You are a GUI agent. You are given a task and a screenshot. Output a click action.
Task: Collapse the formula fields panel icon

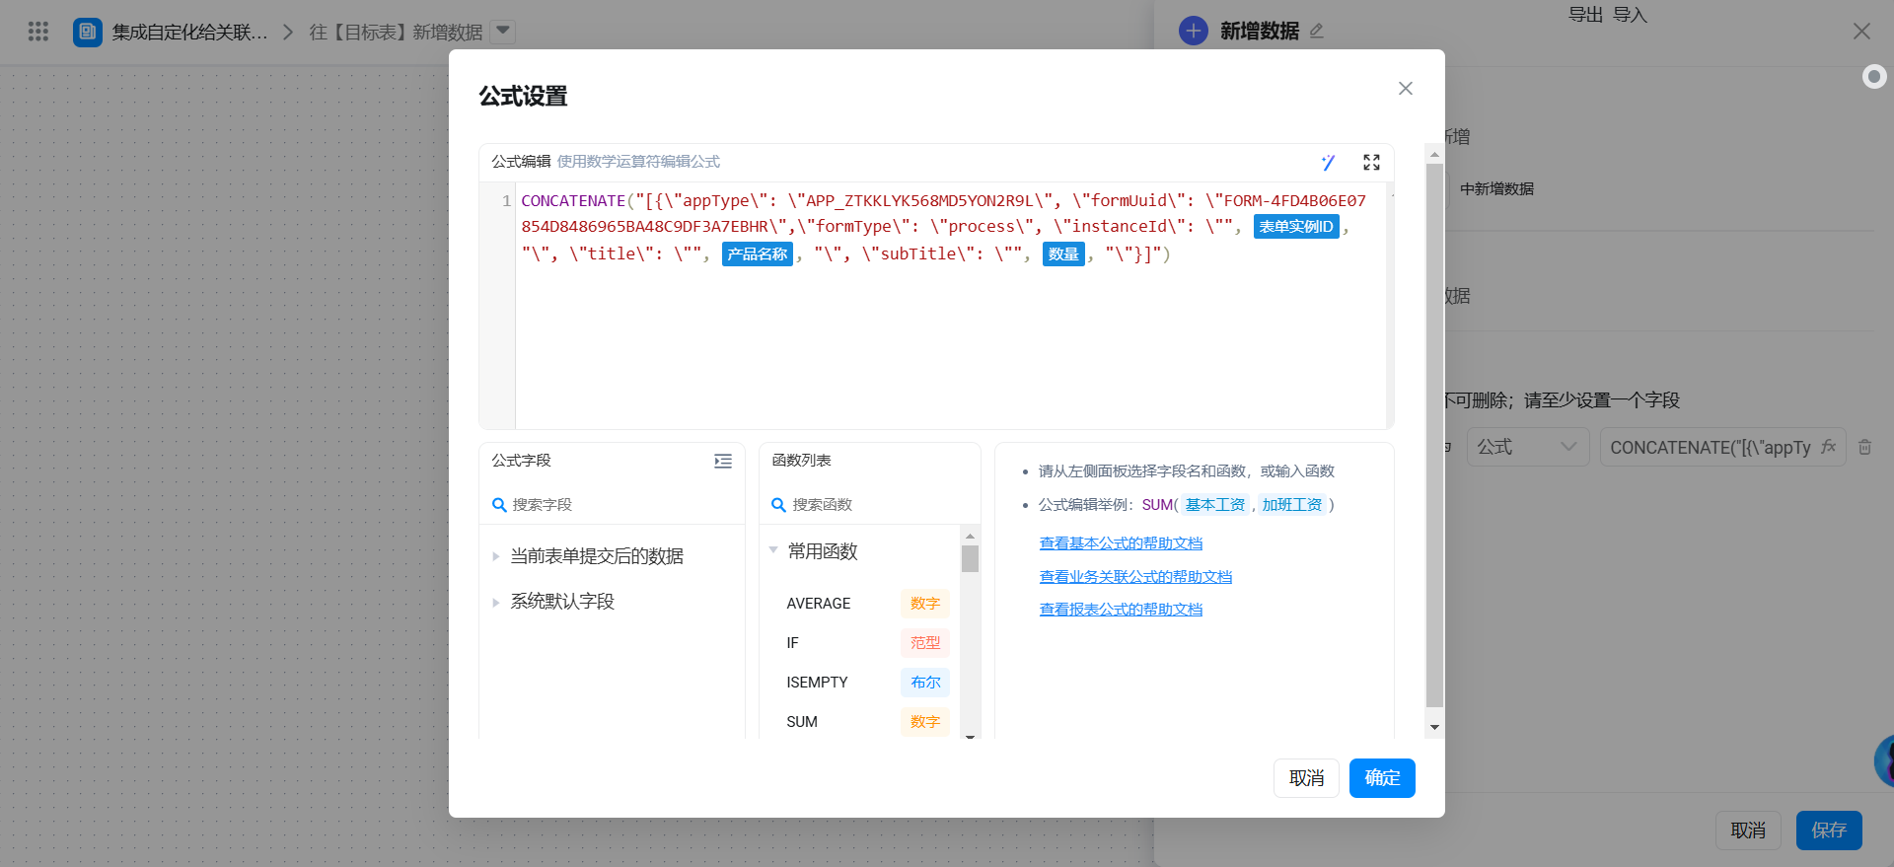click(x=723, y=462)
